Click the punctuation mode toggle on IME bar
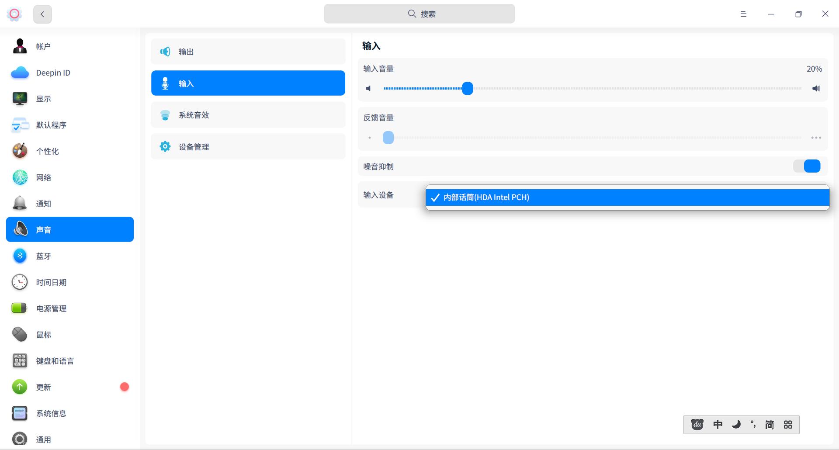The height and width of the screenshot is (450, 839). tap(753, 424)
